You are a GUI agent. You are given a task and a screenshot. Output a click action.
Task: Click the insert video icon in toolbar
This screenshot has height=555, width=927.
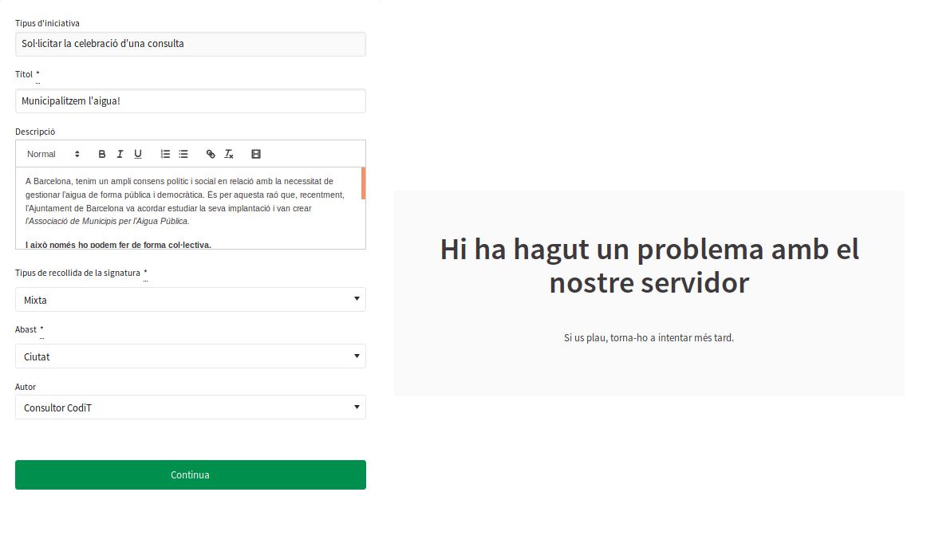[x=256, y=154]
